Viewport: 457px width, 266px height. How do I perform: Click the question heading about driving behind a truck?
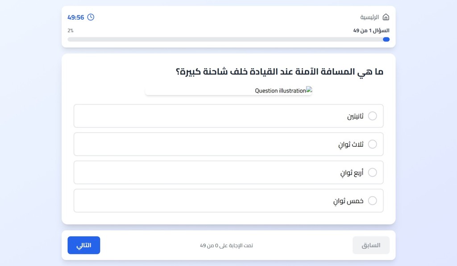coord(279,72)
